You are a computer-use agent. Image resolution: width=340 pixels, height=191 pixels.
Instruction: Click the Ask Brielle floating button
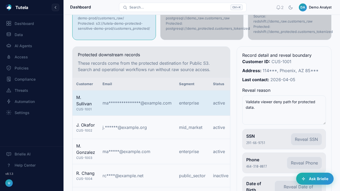[315, 179]
